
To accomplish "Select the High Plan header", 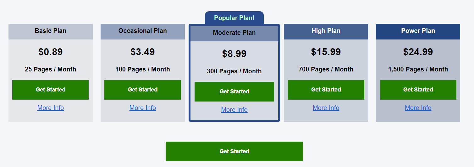I will coord(326,31).
